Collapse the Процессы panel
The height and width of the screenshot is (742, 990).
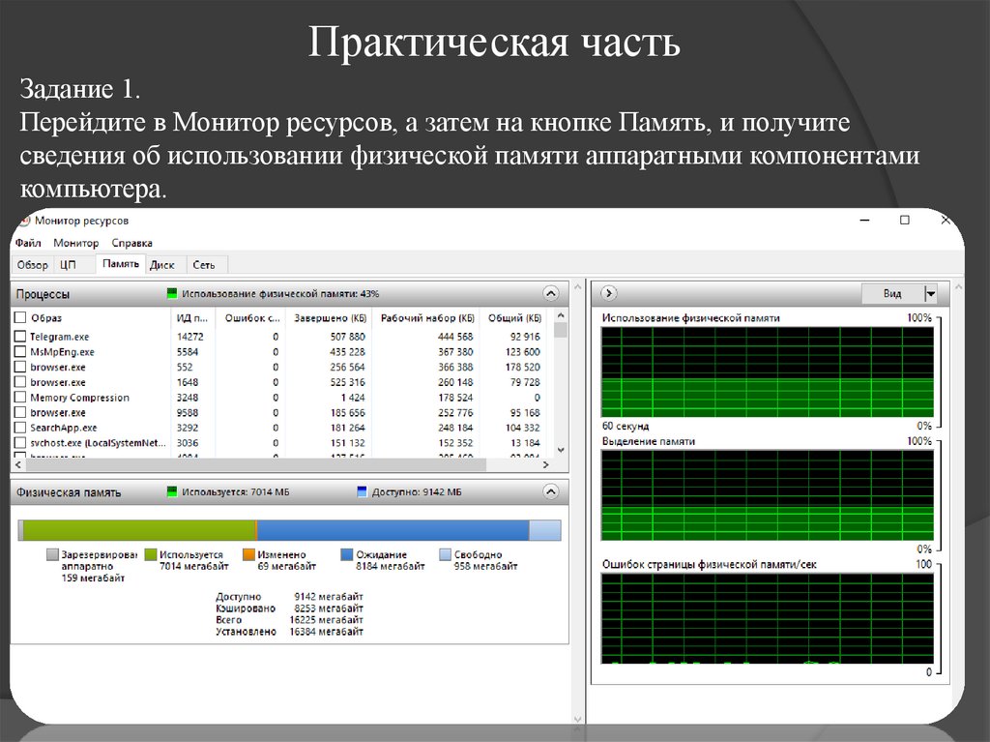pyautogui.click(x=551, y=292)
